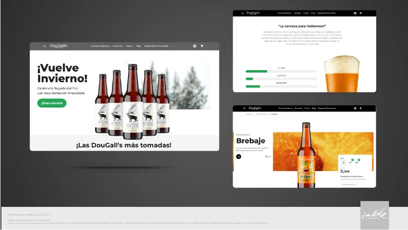Viewport: 408px width, 230px height.
Task: Click "Celebra la llegada del frío" text
Action: [x=58, y=88]
